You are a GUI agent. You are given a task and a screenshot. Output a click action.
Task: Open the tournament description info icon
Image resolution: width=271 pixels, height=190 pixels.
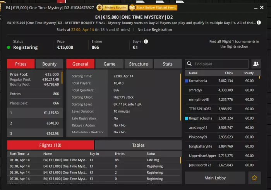tap(259, 22)
